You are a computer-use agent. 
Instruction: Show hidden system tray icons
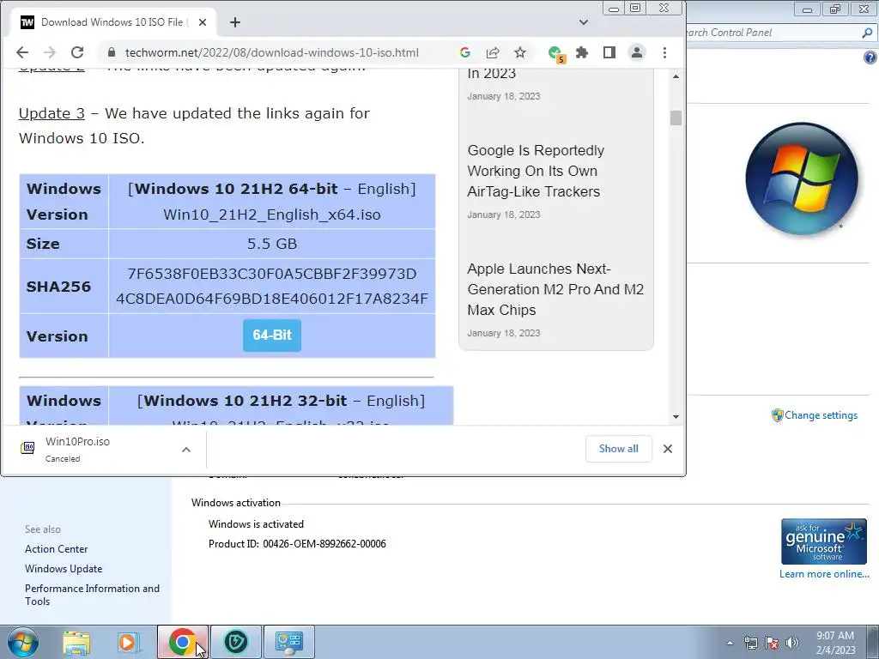730,643
